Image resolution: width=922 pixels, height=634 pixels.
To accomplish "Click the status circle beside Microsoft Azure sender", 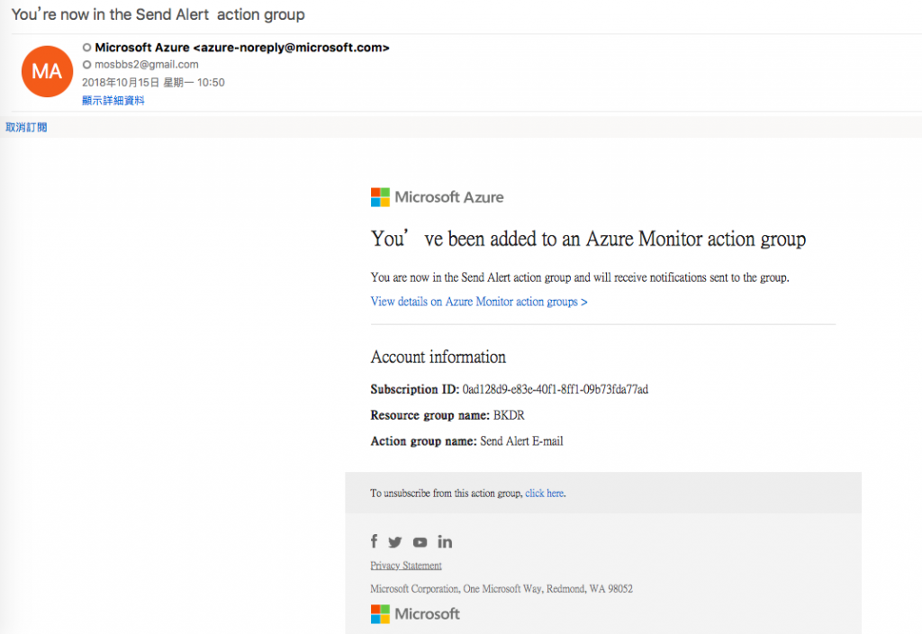I will (x=87, y=47).
